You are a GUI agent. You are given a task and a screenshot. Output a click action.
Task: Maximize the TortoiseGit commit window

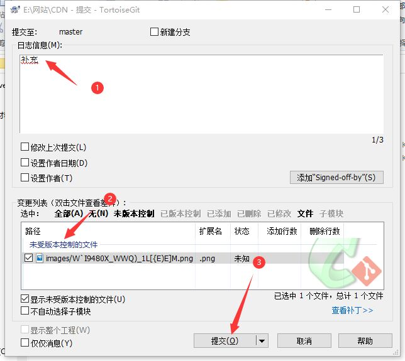(x=357, y=10)
